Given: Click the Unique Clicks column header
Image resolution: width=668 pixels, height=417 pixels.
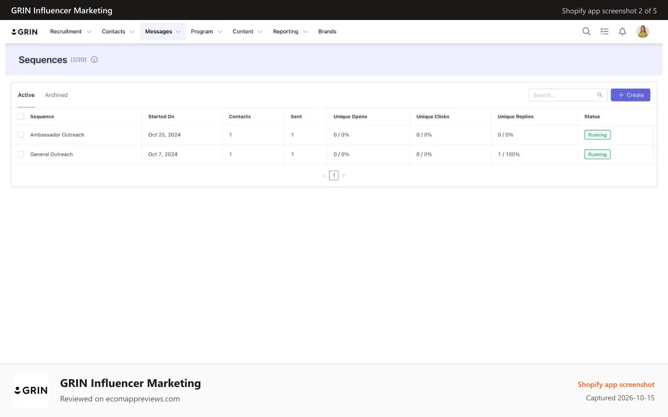Looking at the screenshot, I should click(x=433, y=117).
